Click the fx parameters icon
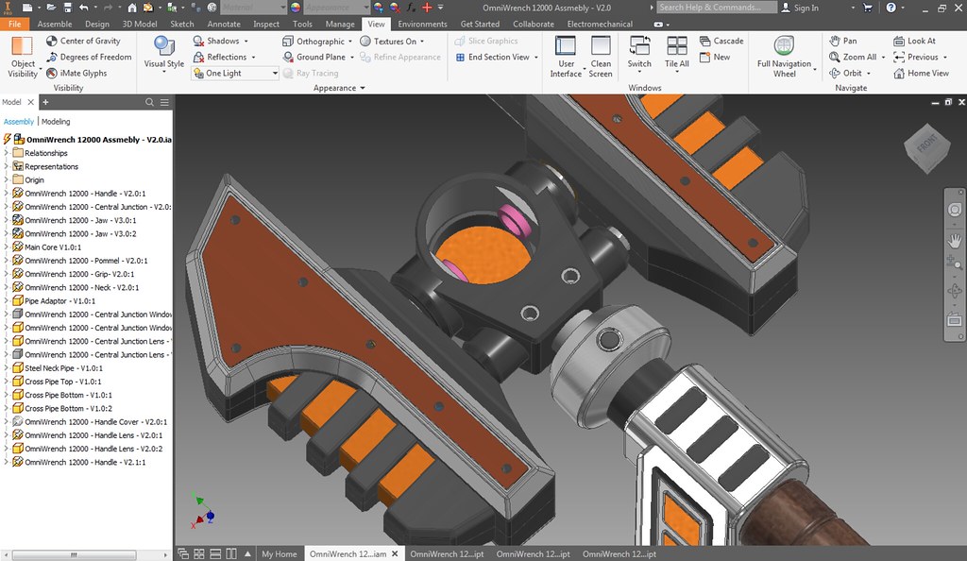The height and width of the screenshot is (561, 967). point(411,8)
